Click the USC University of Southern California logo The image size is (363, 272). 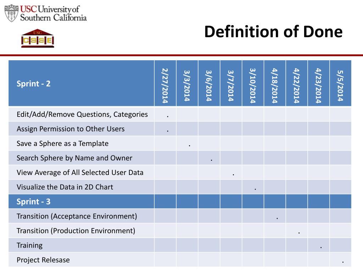[45, 13]
